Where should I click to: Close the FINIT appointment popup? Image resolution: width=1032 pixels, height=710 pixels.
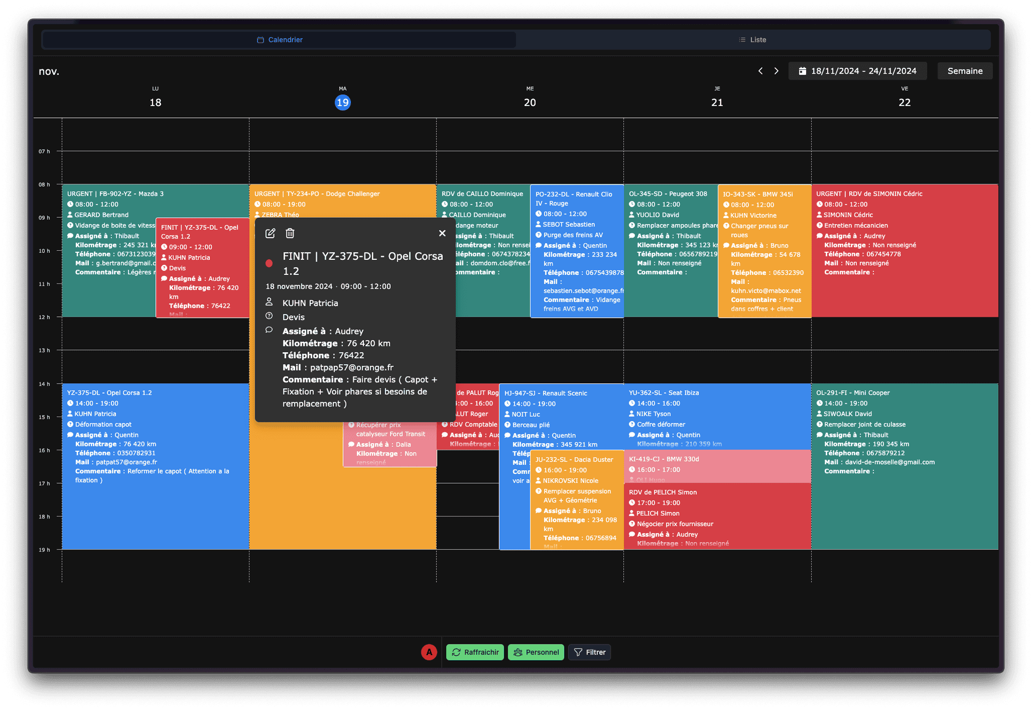pyautogui.click(x=442, y=233)
